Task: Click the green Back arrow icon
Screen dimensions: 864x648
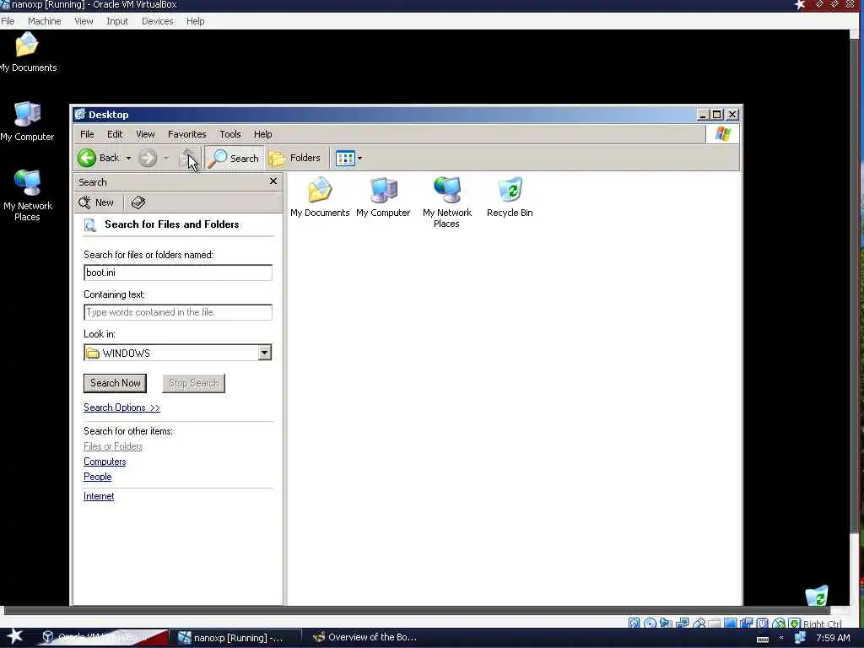Action: click(x=87, y=158)
